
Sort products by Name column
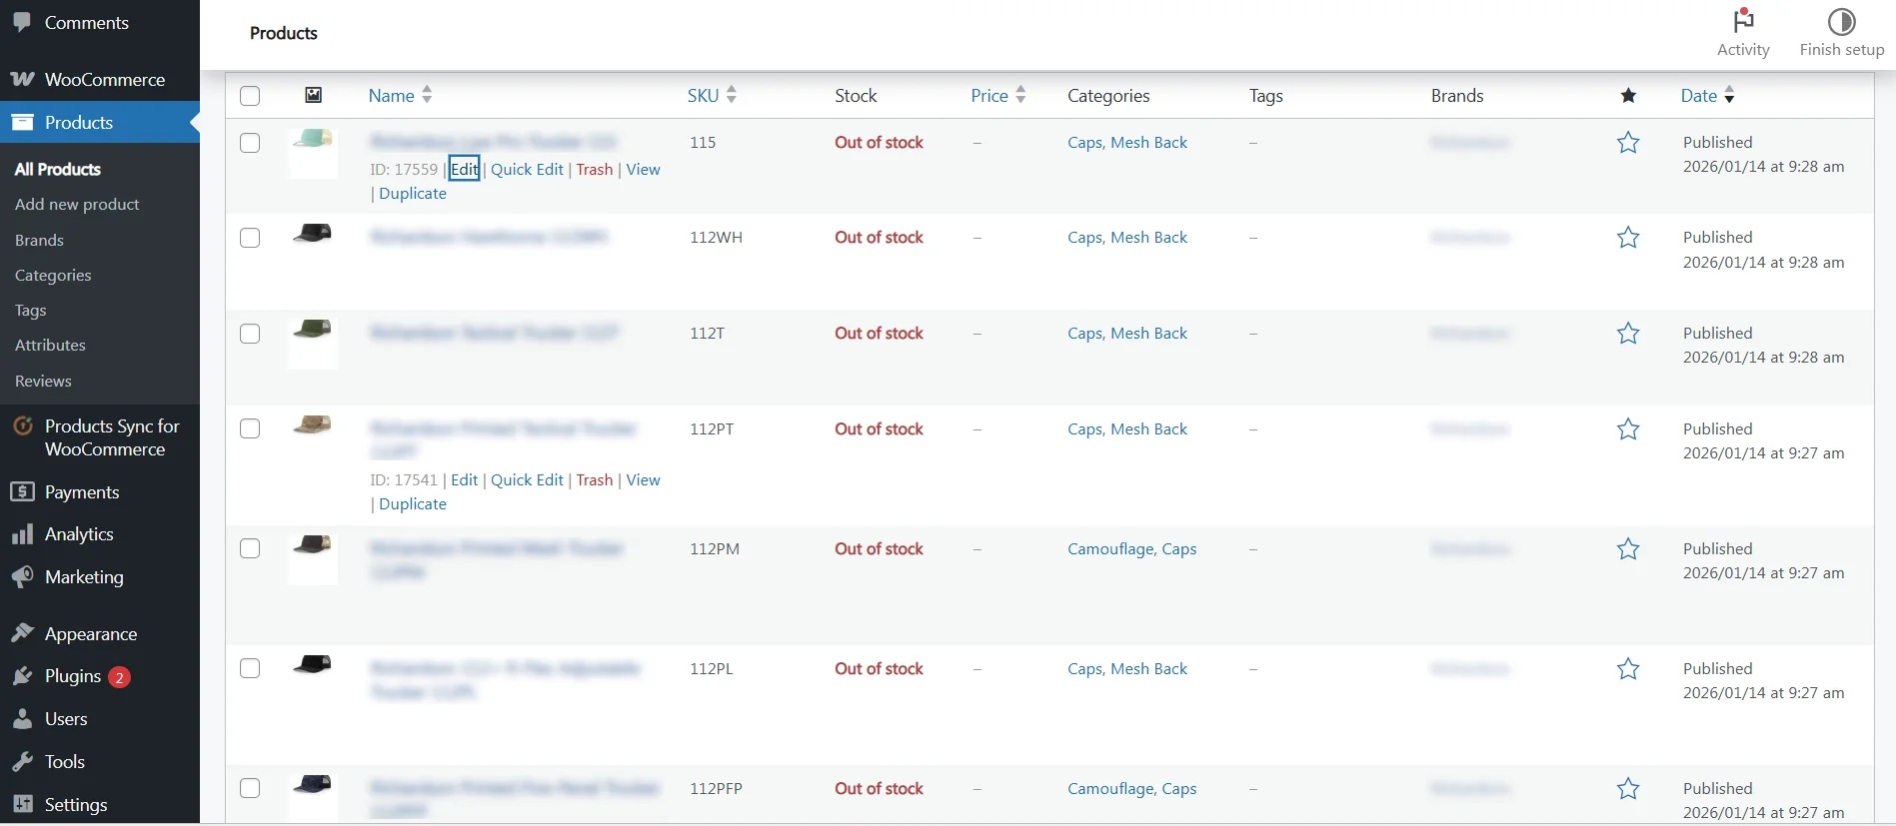pyautogui.click(x=400, y=95)
